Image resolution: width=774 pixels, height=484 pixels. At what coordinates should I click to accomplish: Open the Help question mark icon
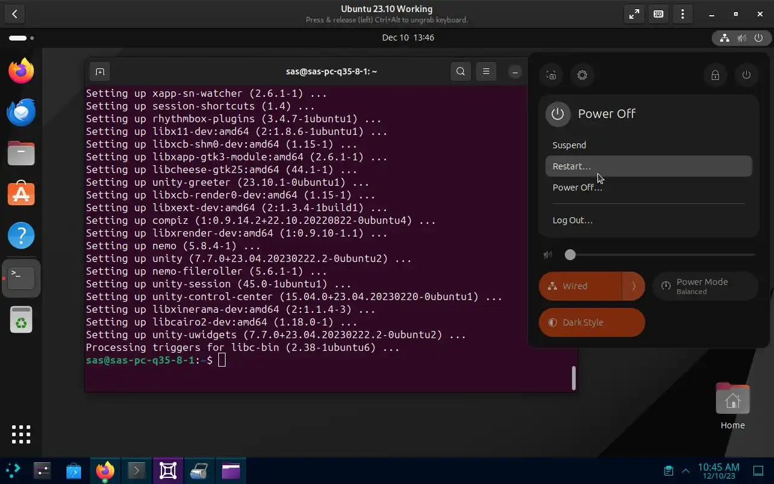pyautogui.click(x=21, y=235)
